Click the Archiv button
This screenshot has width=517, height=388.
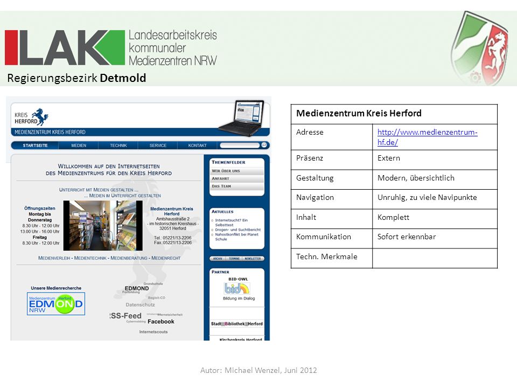[x=218, y=259]
